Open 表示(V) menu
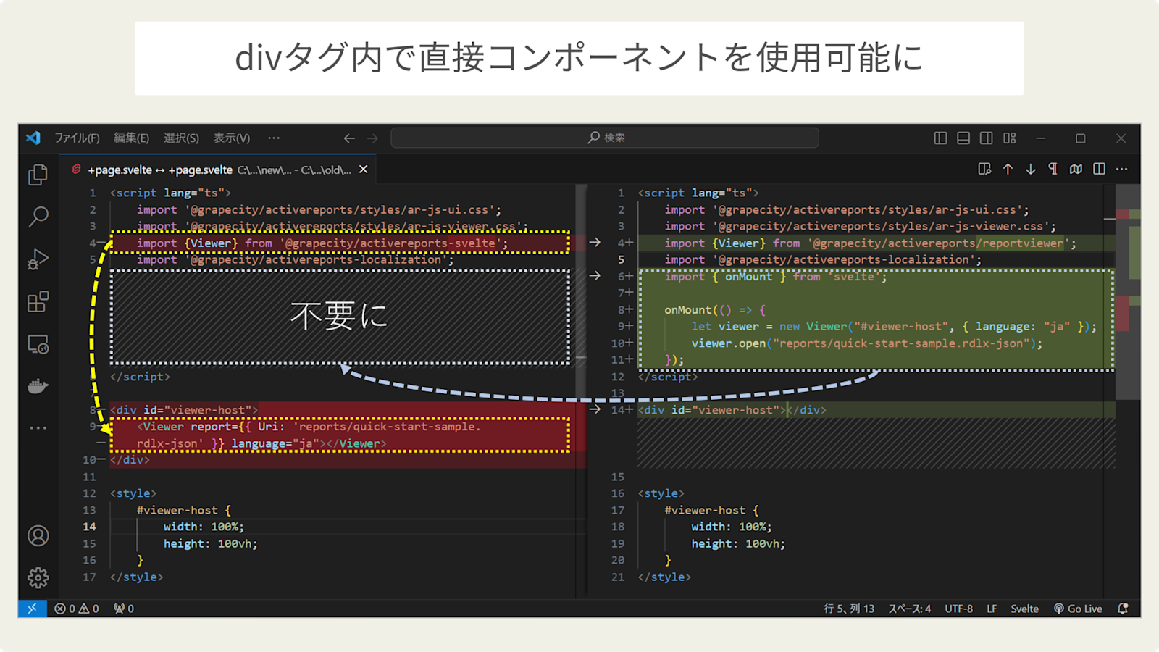 231,138
